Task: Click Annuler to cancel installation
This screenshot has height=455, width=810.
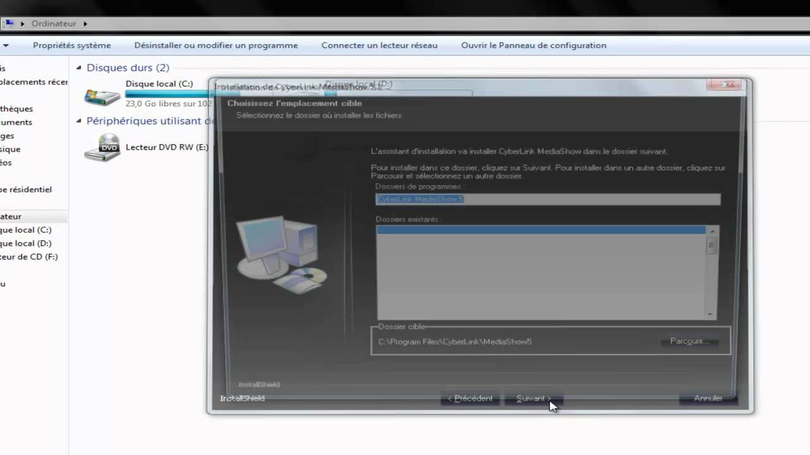Action: coord(708,399)
